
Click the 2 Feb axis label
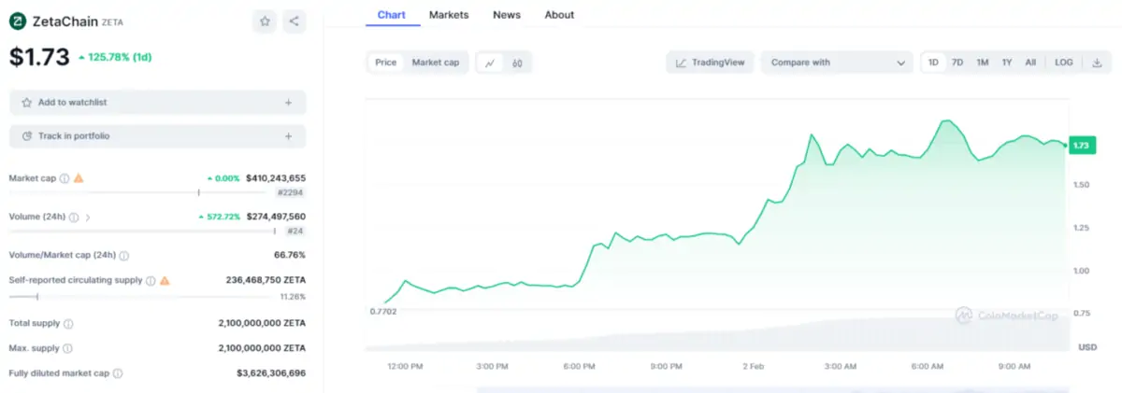click(x=754, y=366)
